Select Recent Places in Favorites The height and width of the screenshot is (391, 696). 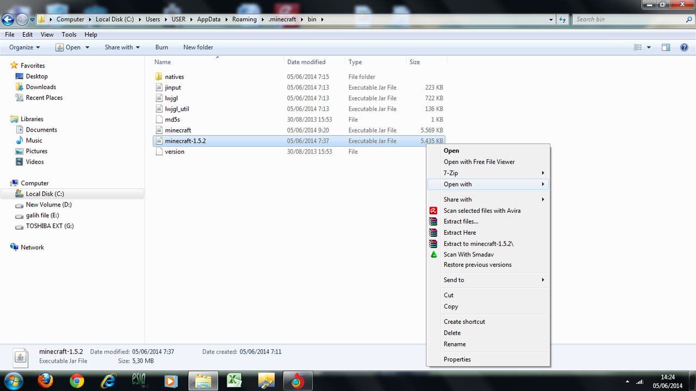tap(44, 98)
